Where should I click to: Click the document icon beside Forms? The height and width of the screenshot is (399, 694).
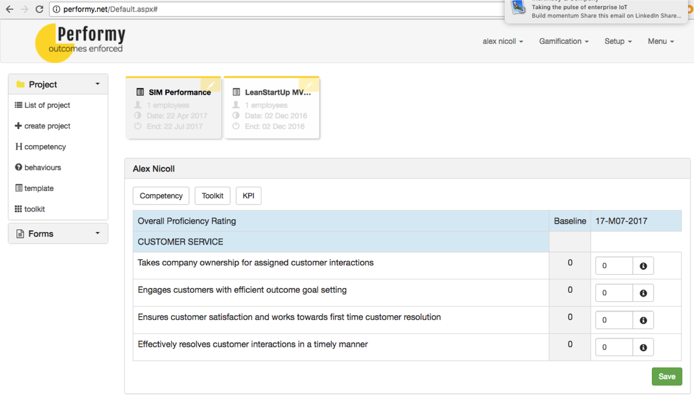point(20,234)
